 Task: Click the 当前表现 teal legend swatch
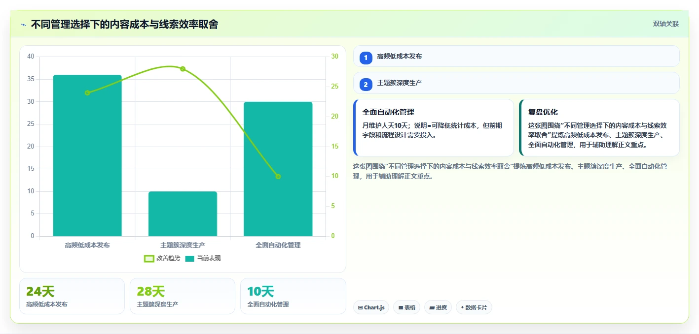tap(190, 259)
